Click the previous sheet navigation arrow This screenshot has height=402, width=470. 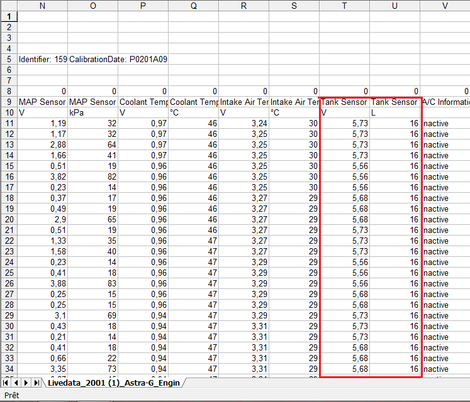pyautogui.click(x=17, y=382)
